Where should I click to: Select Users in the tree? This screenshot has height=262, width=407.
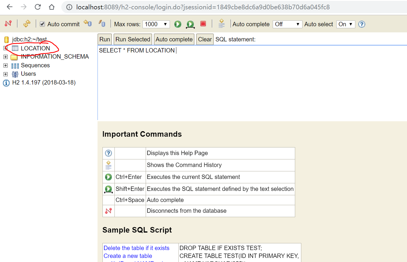[x=28, y=74]
